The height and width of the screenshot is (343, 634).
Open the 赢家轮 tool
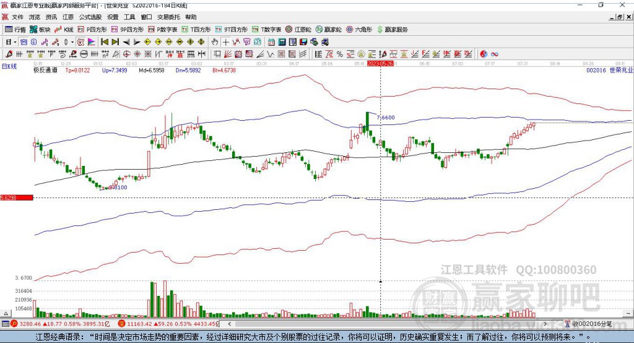coord(328,30)
